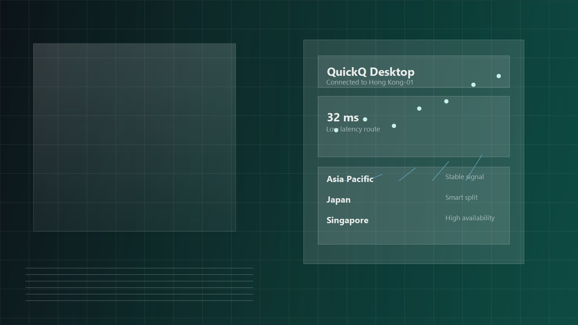Select the Japan region row
Screen dimensions: 578x325
point(338,200)
